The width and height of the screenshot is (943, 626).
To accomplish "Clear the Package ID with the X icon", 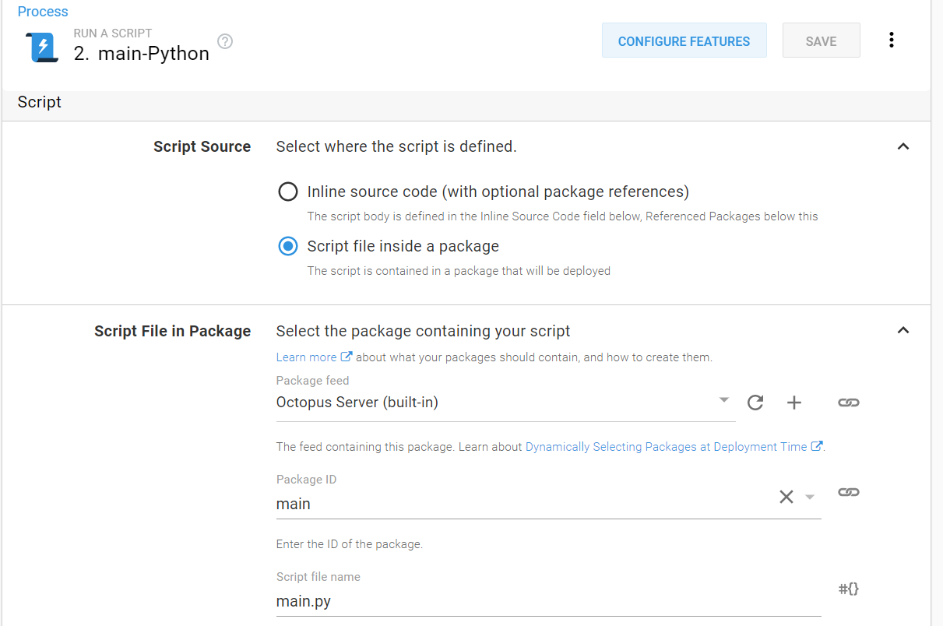I will [786, 496].
